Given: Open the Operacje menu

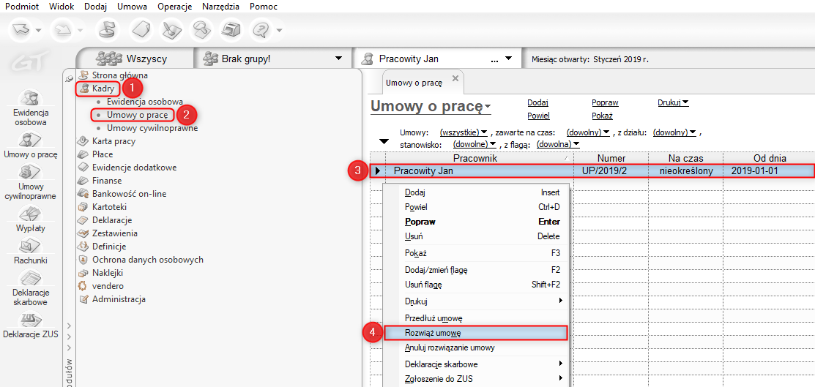Looking at the screenshot, I should coord(174,7).
